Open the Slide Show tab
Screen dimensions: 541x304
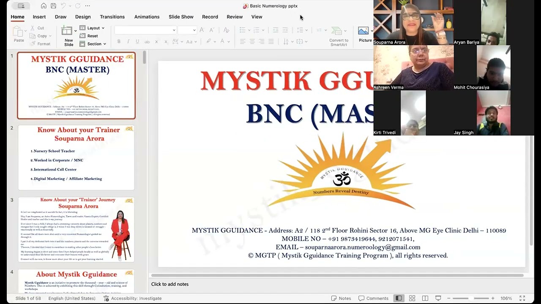coord(181,17)
